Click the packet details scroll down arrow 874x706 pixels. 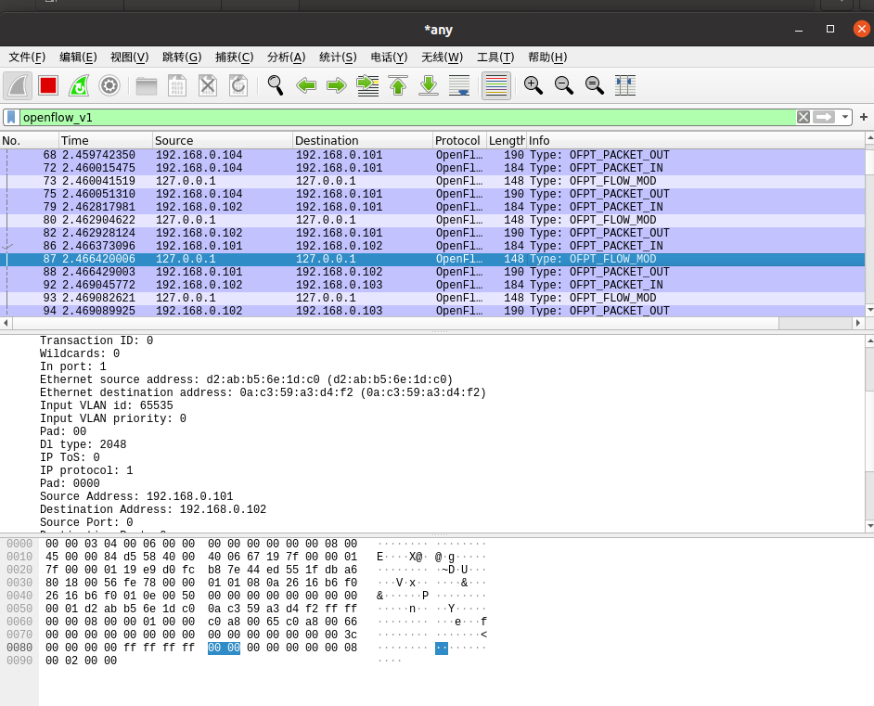[869, 525]
